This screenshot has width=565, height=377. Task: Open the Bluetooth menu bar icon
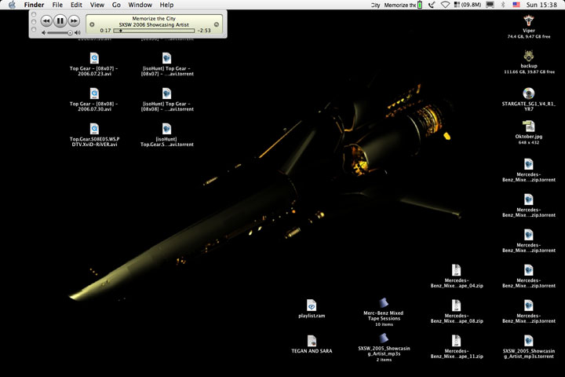point(502,5)
